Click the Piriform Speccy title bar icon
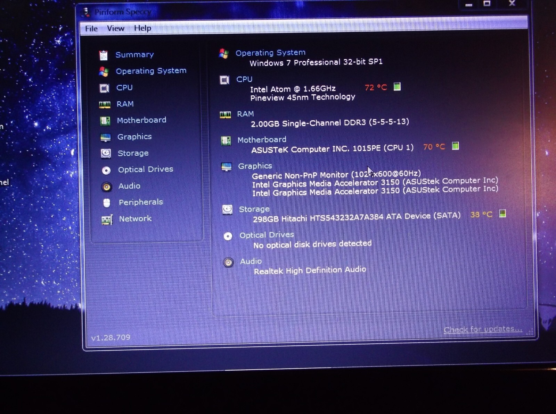Screen dimensions: 556x414 [85, 12]
